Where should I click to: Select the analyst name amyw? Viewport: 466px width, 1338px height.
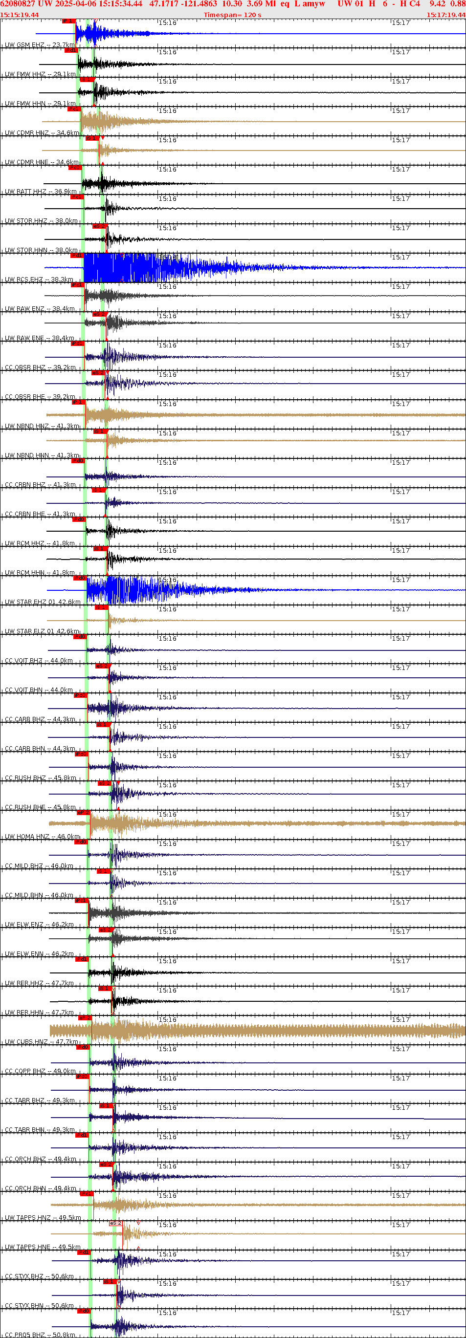coord(314,3)
